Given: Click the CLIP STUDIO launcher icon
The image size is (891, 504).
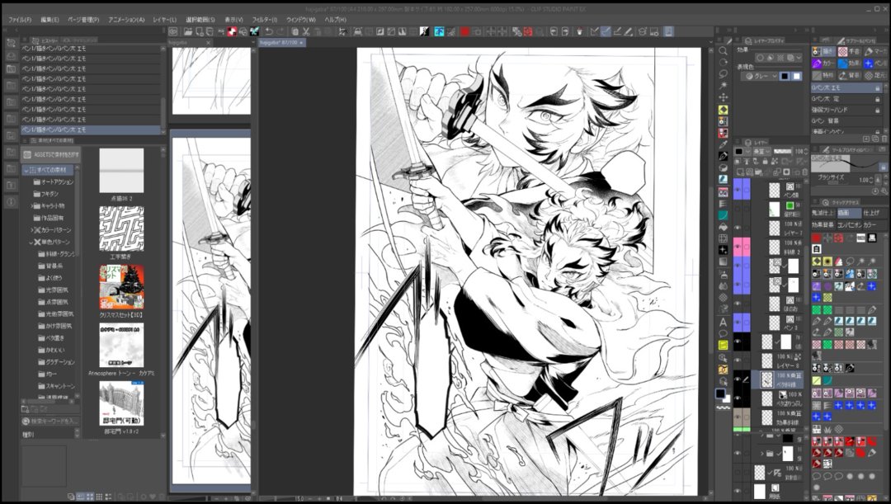Looking at the screenshot, I should [x=173, y=32].
